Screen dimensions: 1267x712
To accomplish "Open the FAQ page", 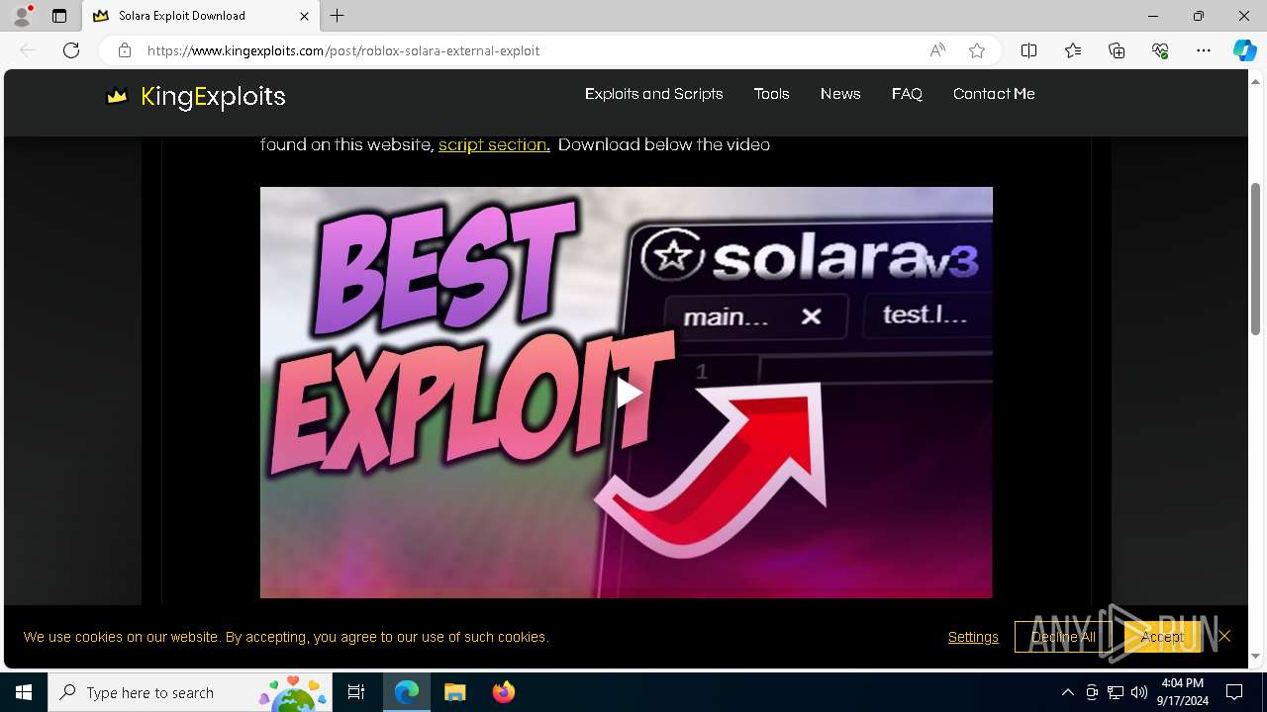I will tap(907, 94).
